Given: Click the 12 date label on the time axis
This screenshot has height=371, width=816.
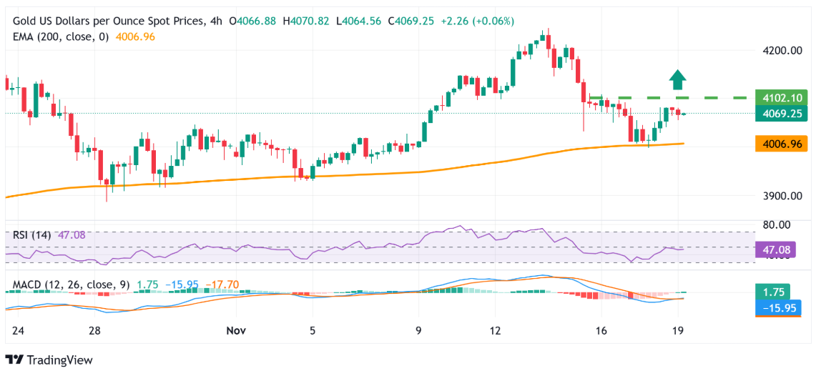Looking at the screenshot, I should point(495,330).
